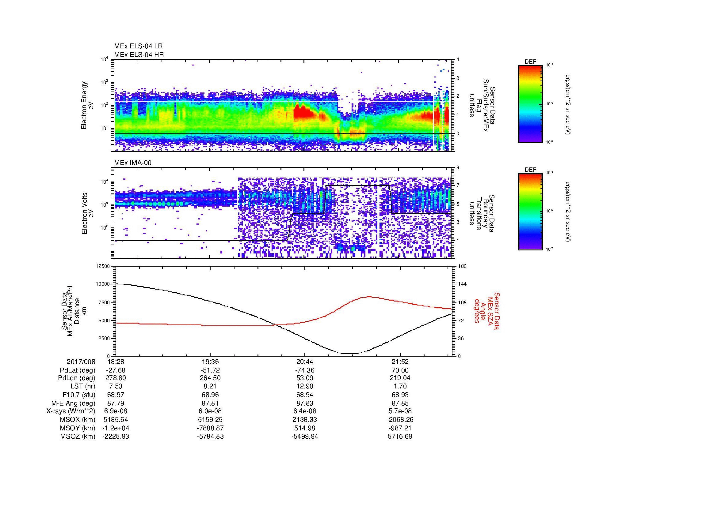717x506 pixels.
Task: Click LST value '8.21'
Action: pos(211,387)
